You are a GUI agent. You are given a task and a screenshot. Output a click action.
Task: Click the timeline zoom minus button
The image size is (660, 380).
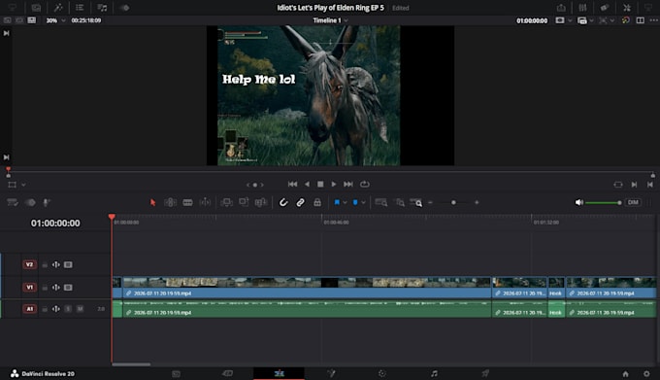(430, 203)
